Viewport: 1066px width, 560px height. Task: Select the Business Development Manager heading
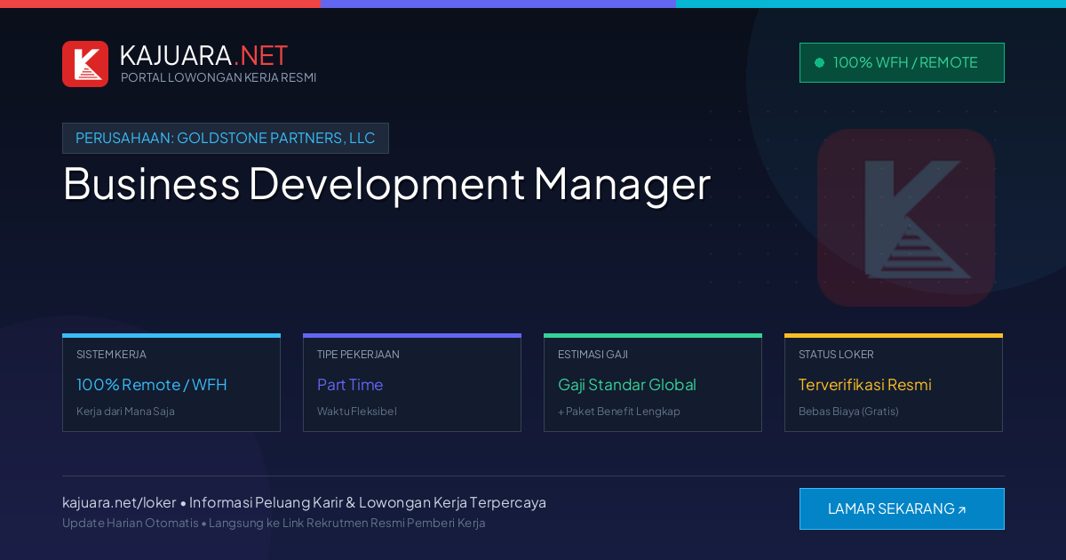[x=386, y=184]
